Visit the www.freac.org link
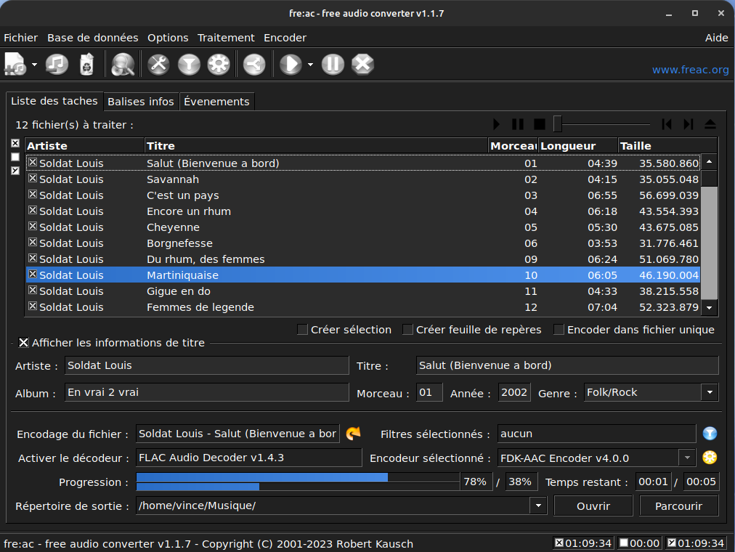Image resolution: width=735 pixels, height=552 pixels. click(690, 70)
